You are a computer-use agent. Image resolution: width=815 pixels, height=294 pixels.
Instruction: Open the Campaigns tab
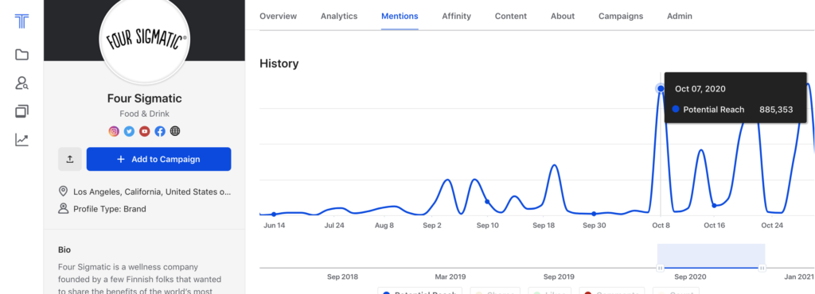[x=621, y=16]
